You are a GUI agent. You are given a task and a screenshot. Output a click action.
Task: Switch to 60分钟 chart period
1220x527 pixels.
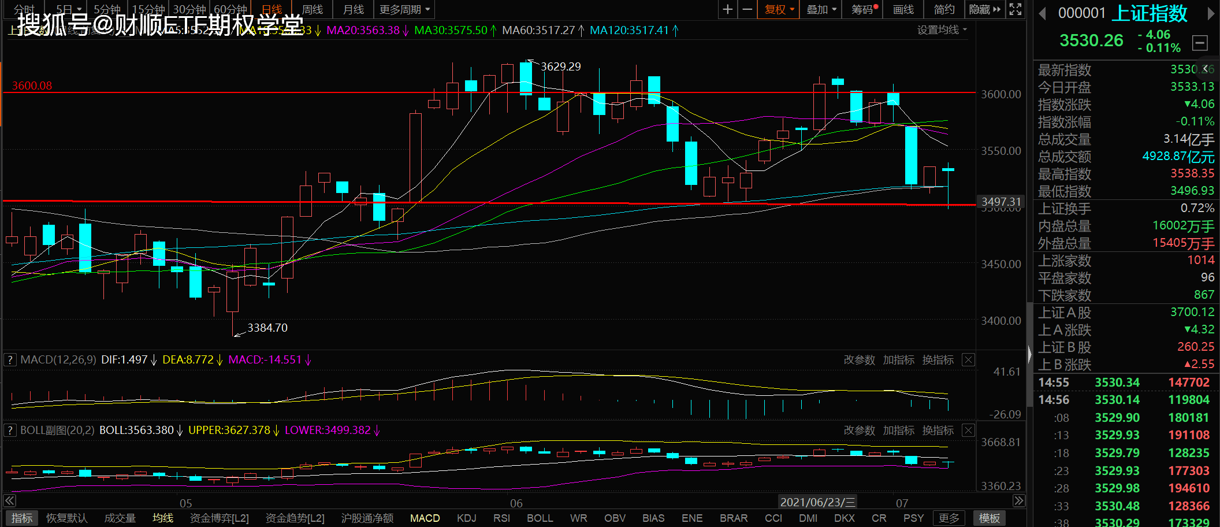pyautogui.click(x=230, y=9)
